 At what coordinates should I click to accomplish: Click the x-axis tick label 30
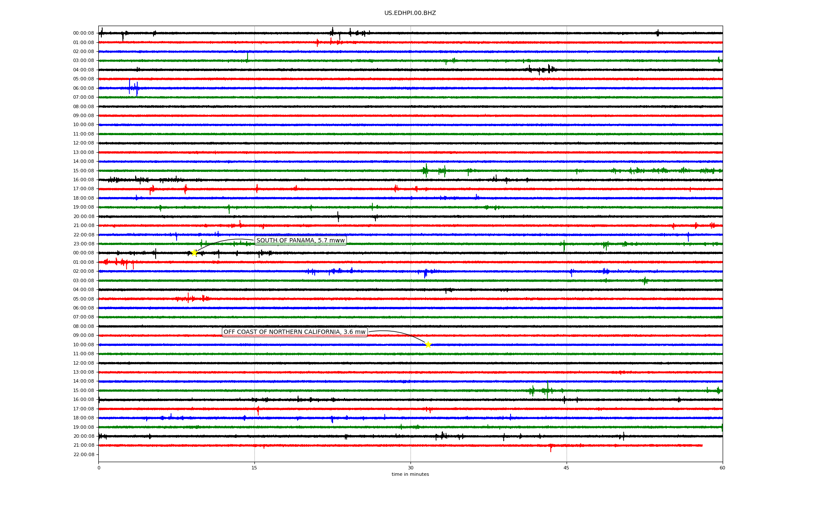pyautogui.click(x=410, y=468)
